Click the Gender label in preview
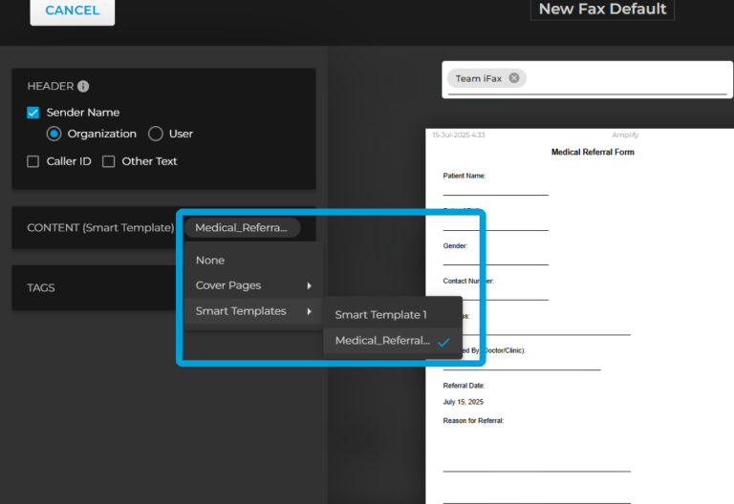This screenshot has height=504, width=734. (x=455, y=246)
